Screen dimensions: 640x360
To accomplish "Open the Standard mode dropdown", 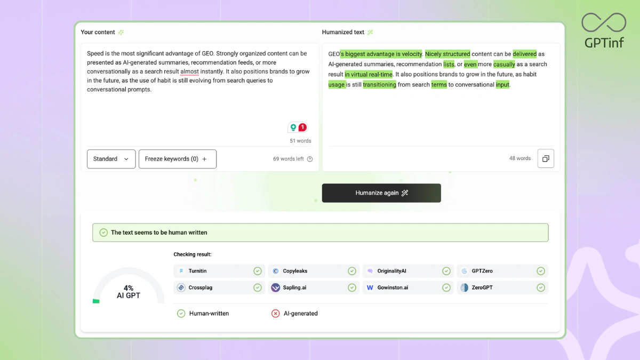I will click(x=111, y=159).
